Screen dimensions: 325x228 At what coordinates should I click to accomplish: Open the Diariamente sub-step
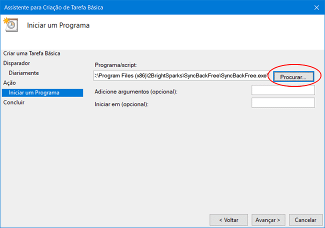coord(23,73)
